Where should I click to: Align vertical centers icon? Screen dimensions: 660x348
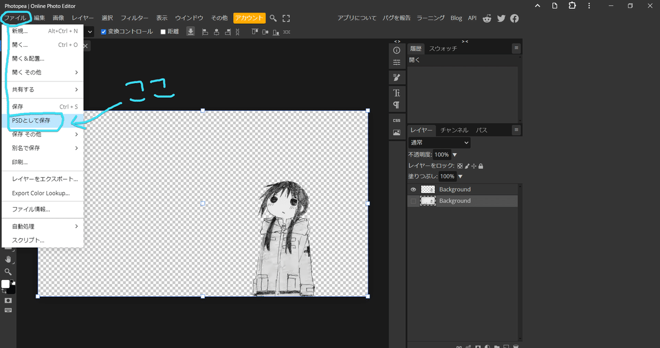tap(266, 31)
